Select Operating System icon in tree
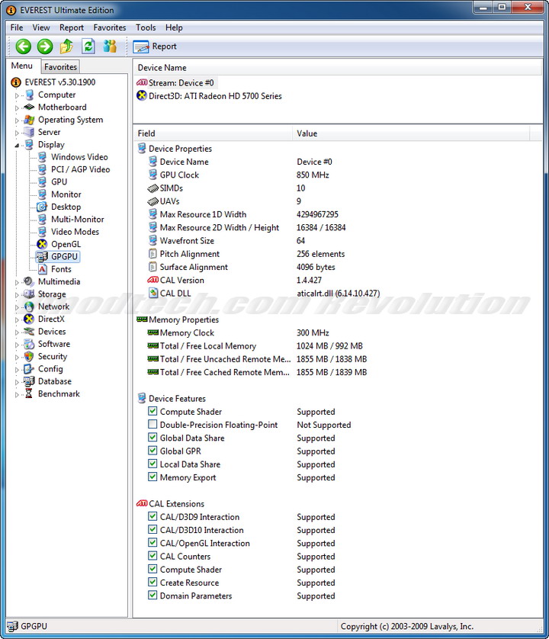 (29, 120)
